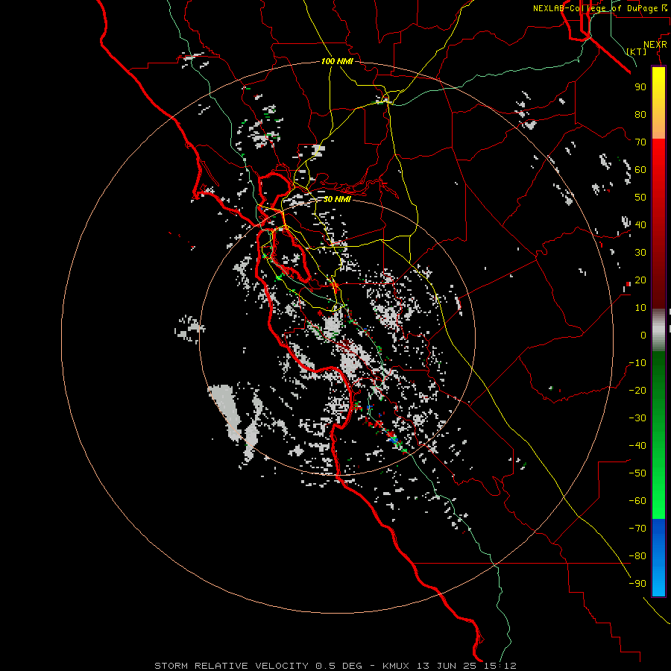Click the red band of the velocity scale
The height and width of the screenshot is (671, 671).
point(658,222)
